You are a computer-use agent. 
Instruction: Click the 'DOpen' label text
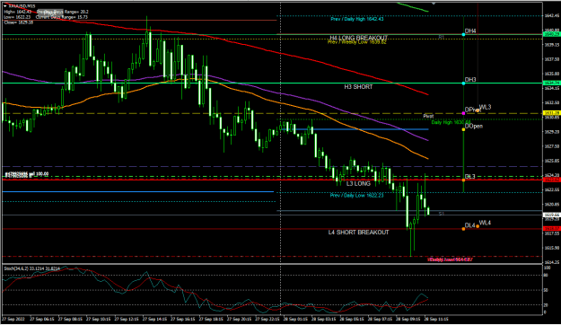pos(473,127)
